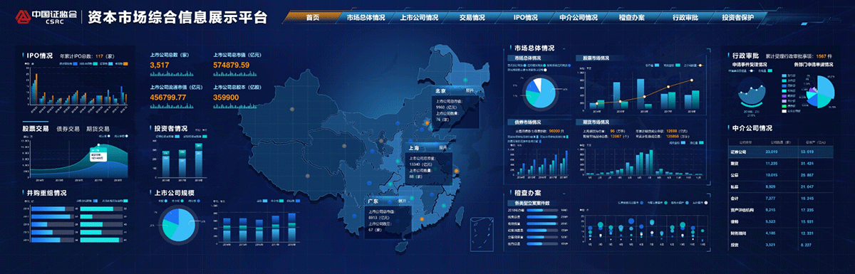Click the orange city marker on Guangdong
Image resolution: width=855 pixels, height=274 pixels.
click(421, 218)
